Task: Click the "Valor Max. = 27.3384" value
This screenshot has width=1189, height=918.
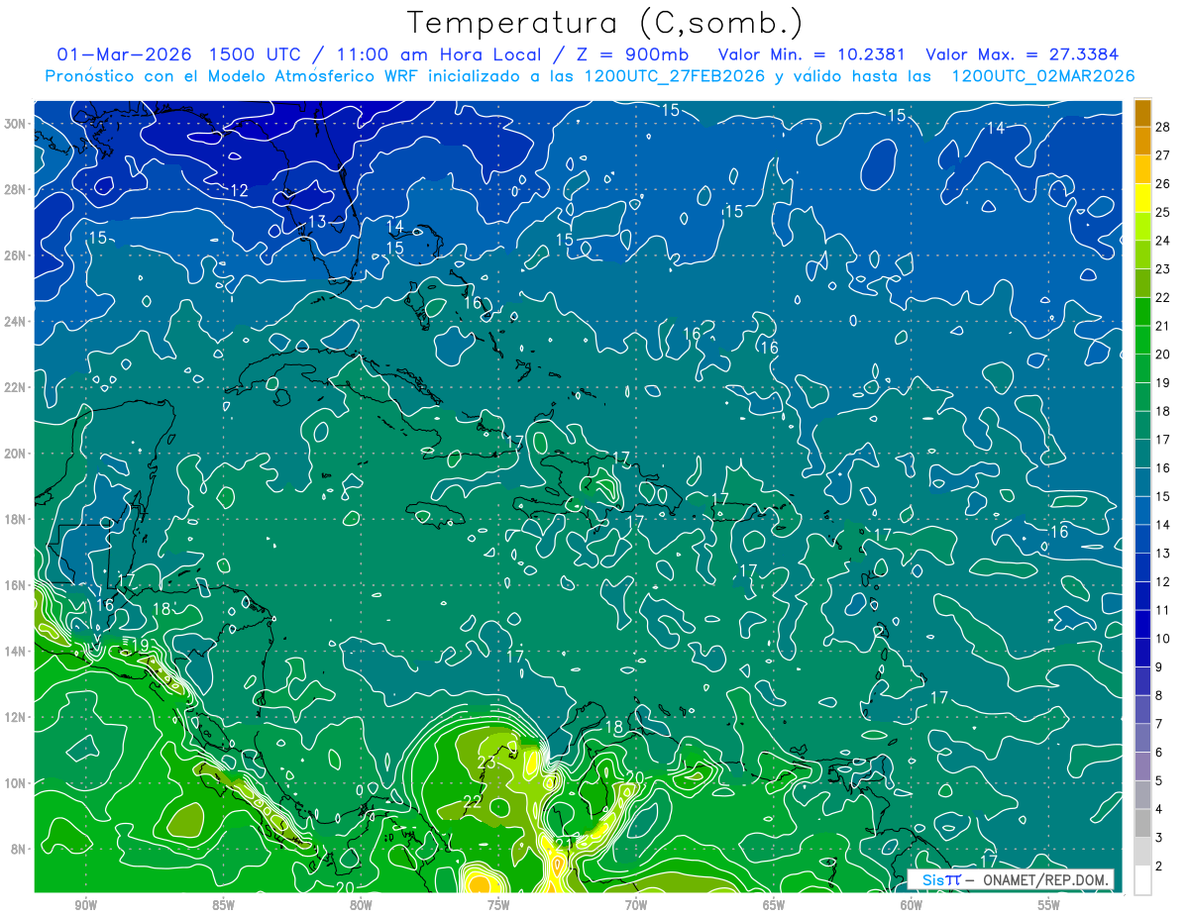Action: tap(1022, 53)
